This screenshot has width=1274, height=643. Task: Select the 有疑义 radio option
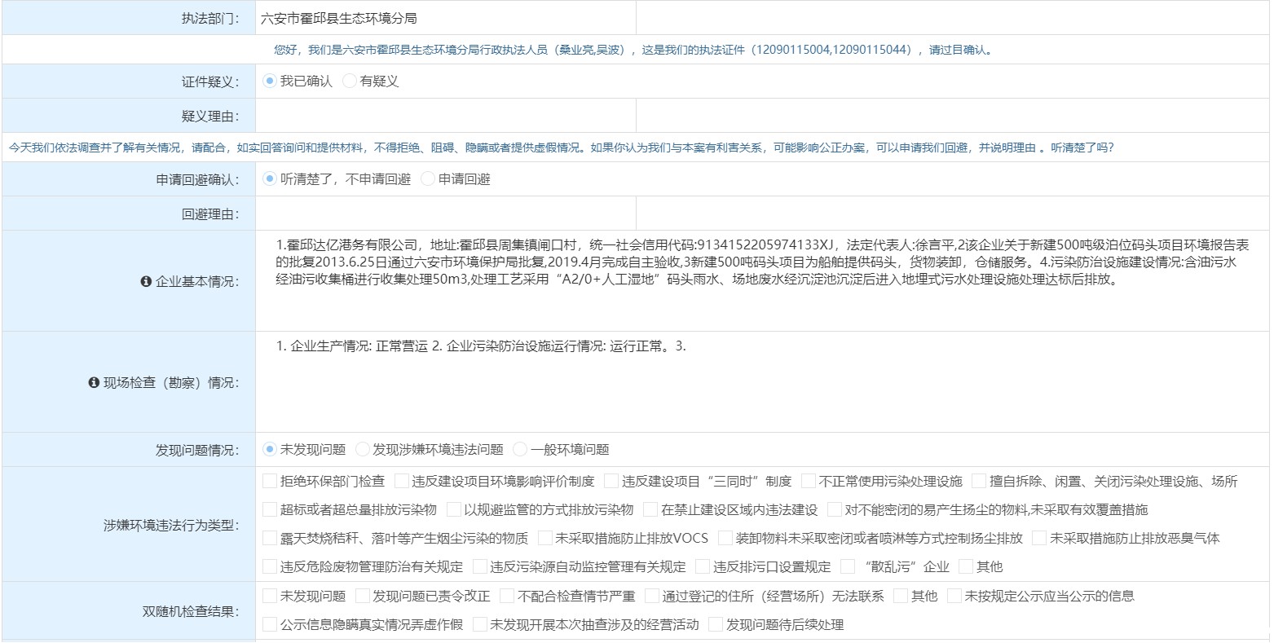coord(350,81)
